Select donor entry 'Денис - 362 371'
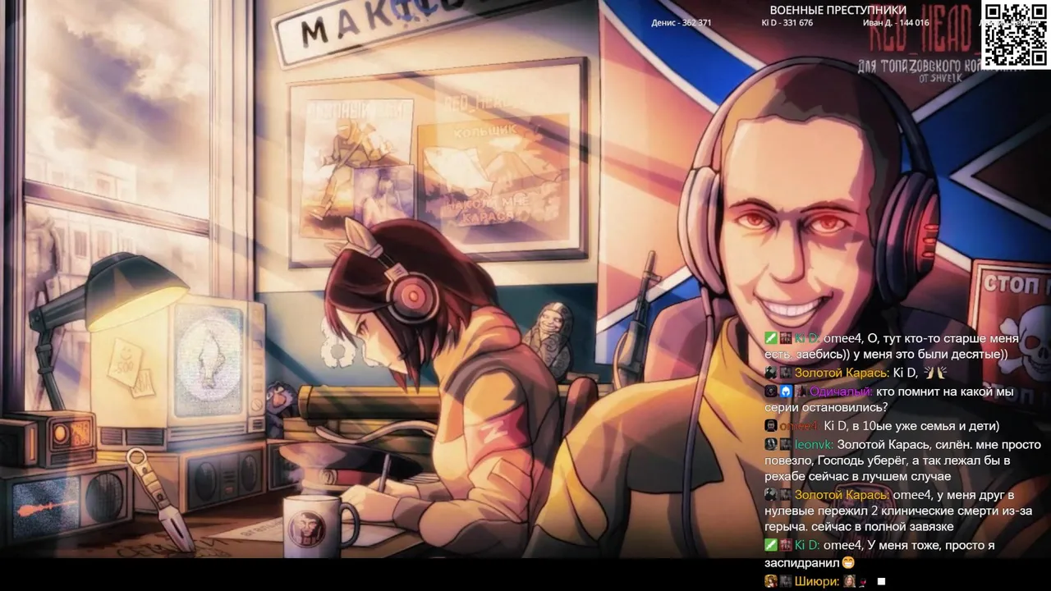Image resolution: width=1051 pixels, height=591 pixels. pyautogui.click(x=682, y=23)
